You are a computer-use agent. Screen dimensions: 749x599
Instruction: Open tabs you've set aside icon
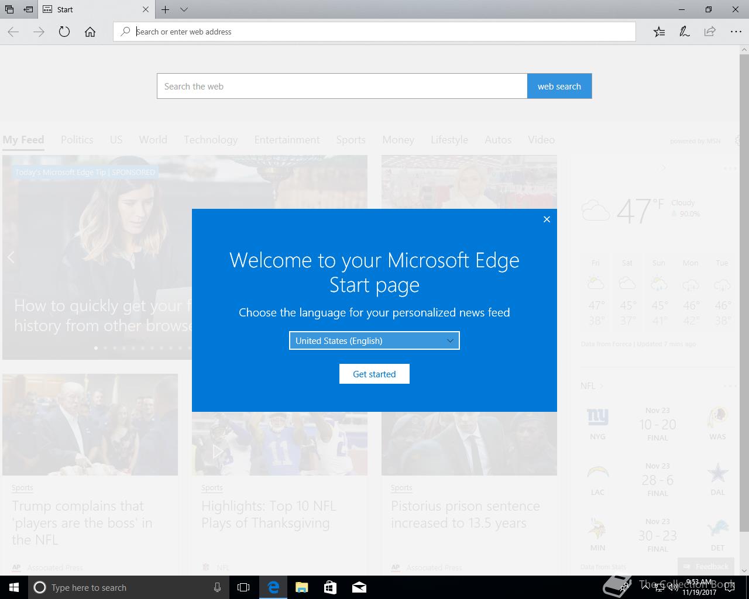(x=9, y=9)
